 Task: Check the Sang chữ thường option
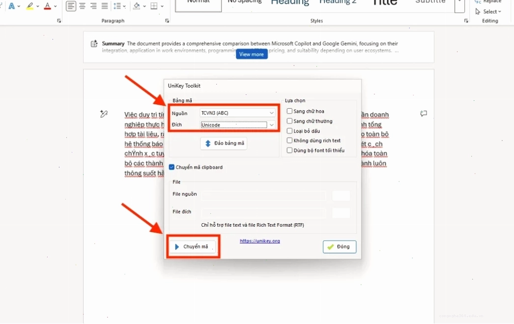pos(289,121)
